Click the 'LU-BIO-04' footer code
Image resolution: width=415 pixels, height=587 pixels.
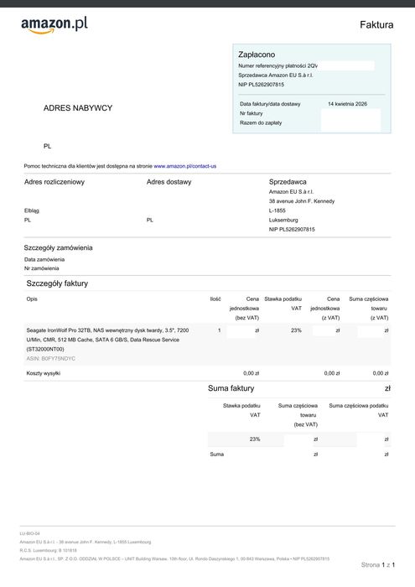(29, 533)
